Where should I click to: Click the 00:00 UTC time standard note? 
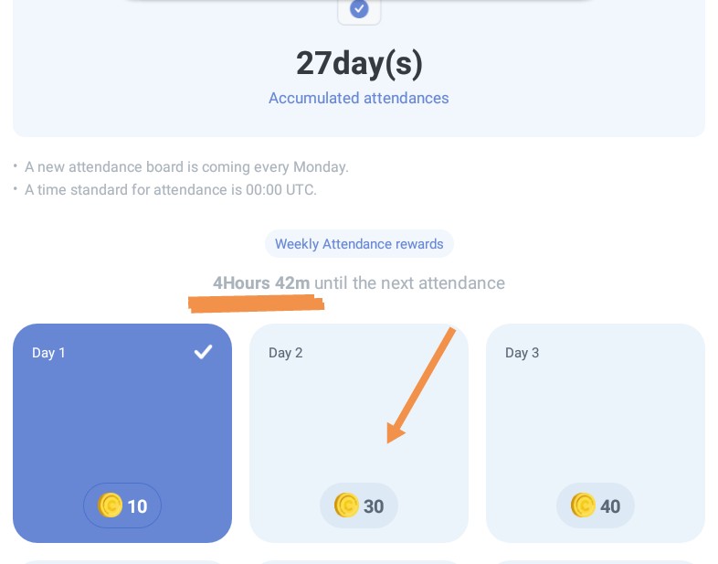coord(171,190)
